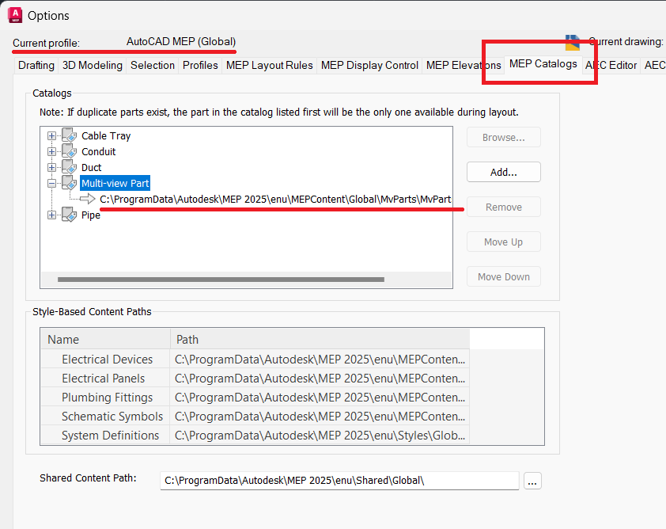Screen dimensions: 666x529
Task: Click the Shared Content Path input field
Action: coord(339,481)
